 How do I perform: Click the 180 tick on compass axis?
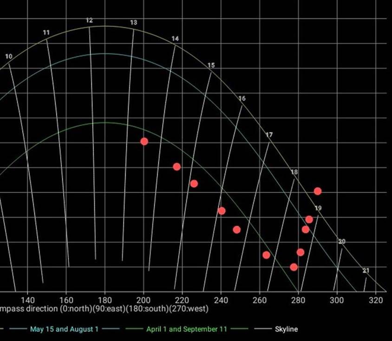pyautogui.click(x=105, y=300)
